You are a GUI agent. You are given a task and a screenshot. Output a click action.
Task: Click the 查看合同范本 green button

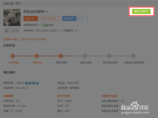(141, 11)
